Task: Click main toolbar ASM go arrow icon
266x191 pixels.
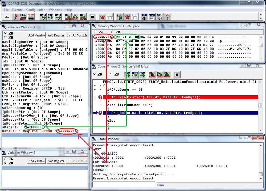Action: [58, 17]
